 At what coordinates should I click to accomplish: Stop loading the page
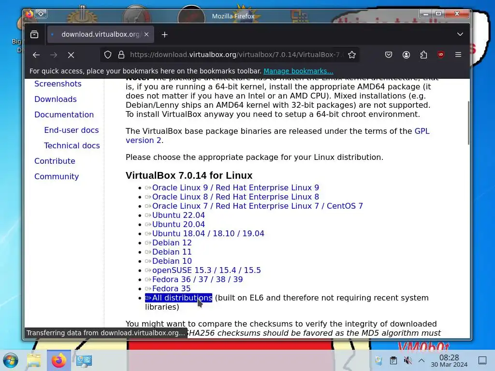click(x=71, y=55)
